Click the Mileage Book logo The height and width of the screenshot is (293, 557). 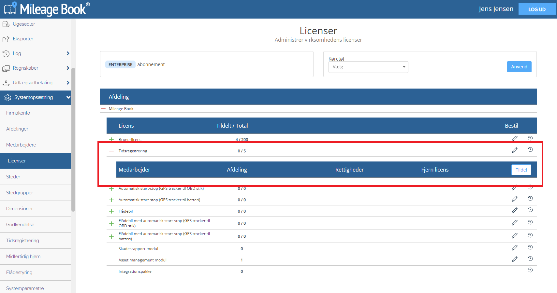tap(47, 9)
